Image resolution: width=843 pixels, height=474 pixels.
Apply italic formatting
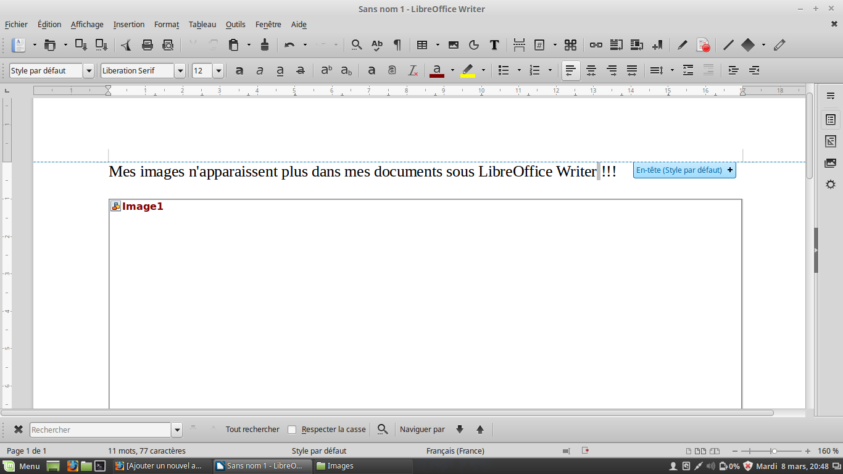point(260,70)
